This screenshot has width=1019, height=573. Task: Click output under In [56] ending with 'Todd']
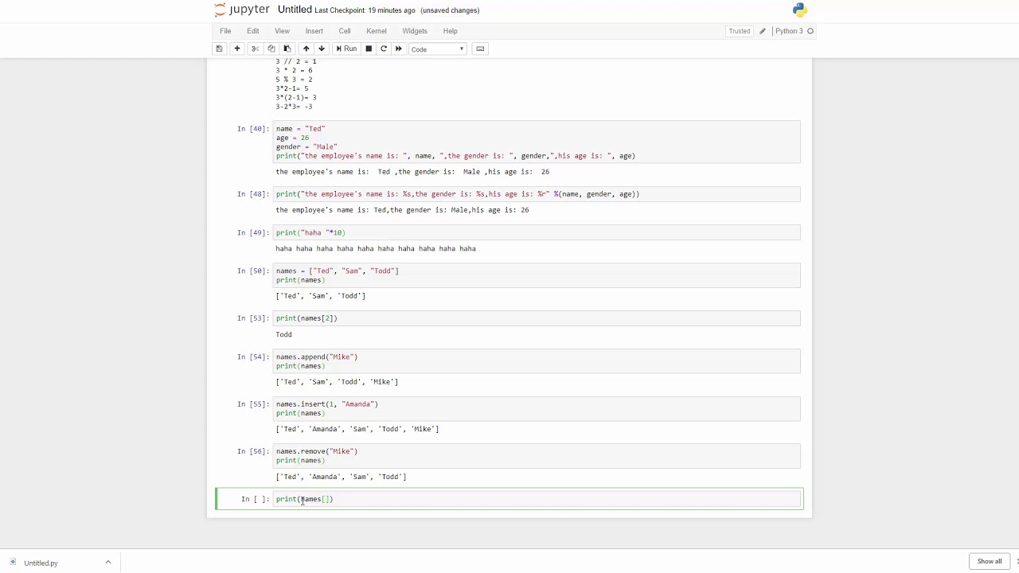coord(341,477)
